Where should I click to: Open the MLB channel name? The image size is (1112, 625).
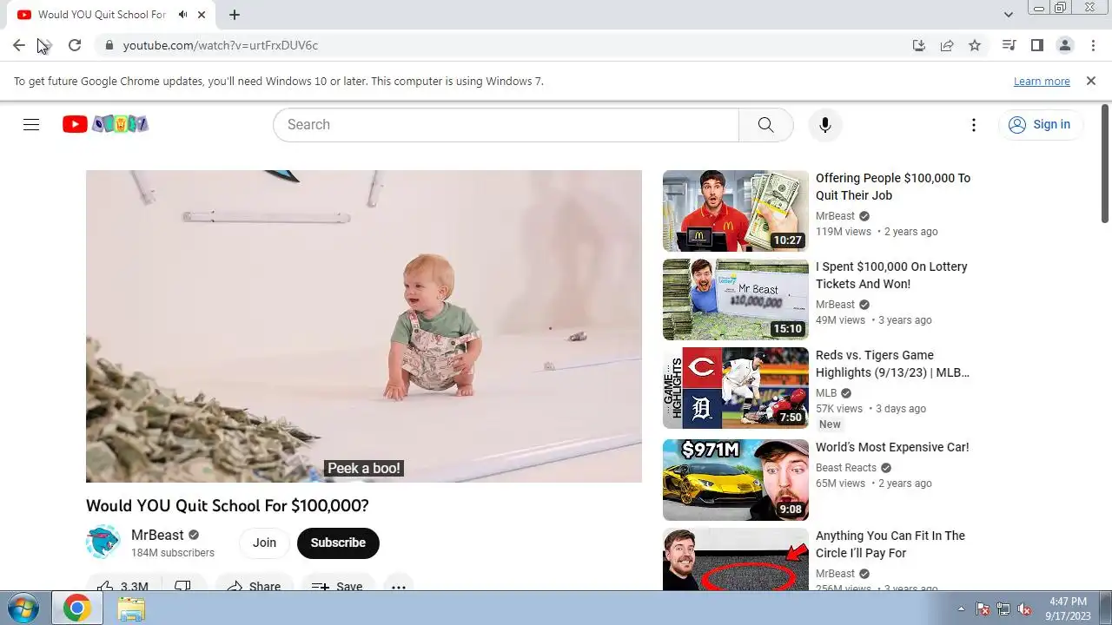(x=826, y=393)
